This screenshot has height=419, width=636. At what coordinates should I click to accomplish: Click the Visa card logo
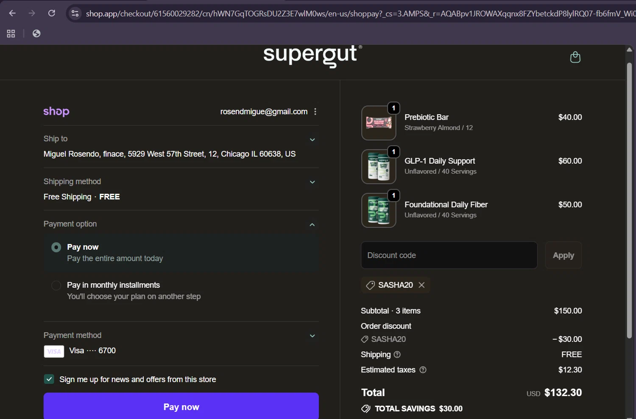[x=54, y=351]
